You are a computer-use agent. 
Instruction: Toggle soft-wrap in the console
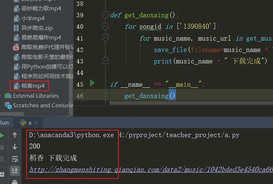(15, 159)
